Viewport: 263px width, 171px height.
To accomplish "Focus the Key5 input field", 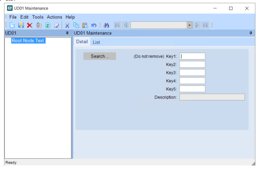I will (192, 89).
